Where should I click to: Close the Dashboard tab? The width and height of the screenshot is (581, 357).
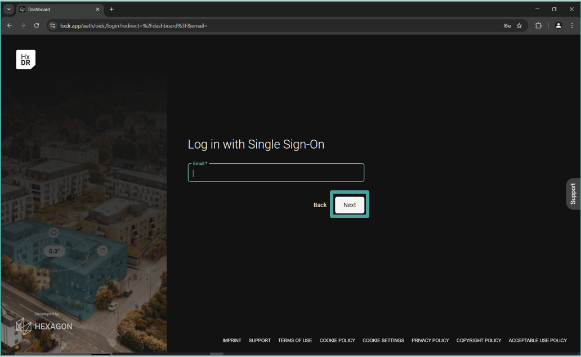pos(97,9)
